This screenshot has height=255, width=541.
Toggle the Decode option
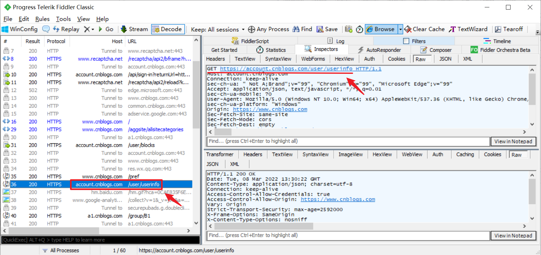pyautogui.click(x=168, y=29)
